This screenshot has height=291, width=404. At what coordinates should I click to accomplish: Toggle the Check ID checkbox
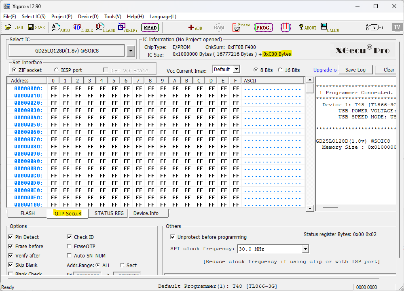coord(69,237)
